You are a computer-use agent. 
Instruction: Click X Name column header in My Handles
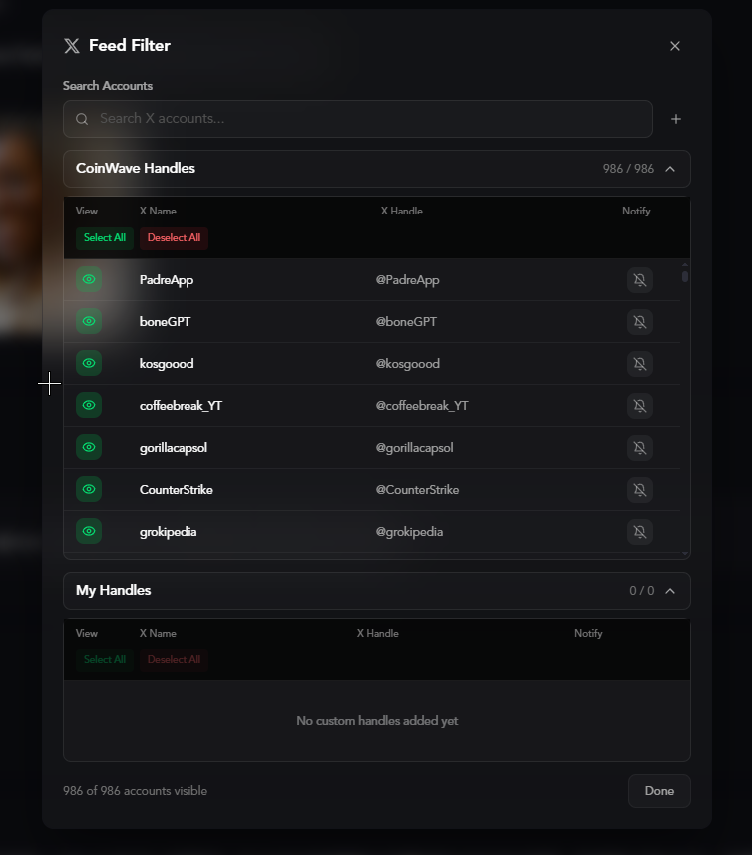(158, 634)
